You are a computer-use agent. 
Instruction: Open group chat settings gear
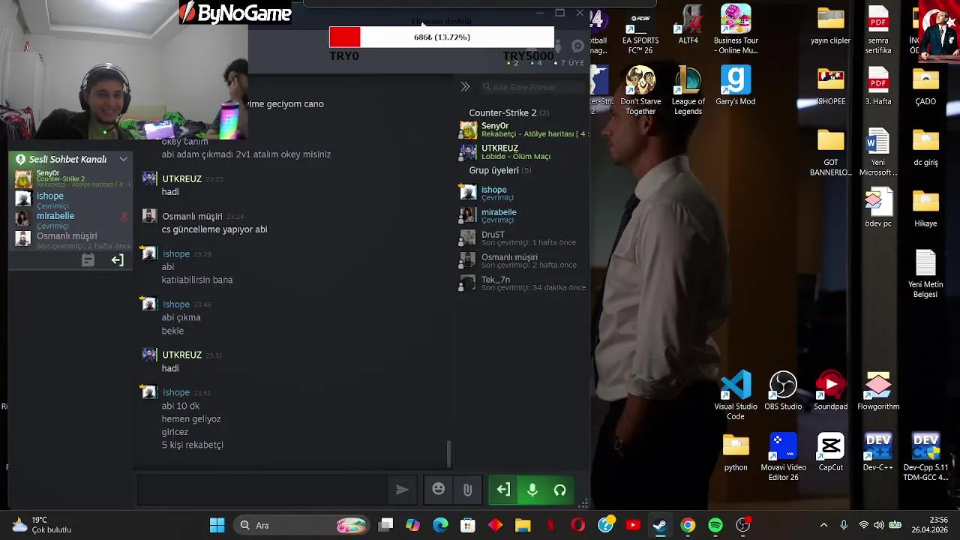577,46
